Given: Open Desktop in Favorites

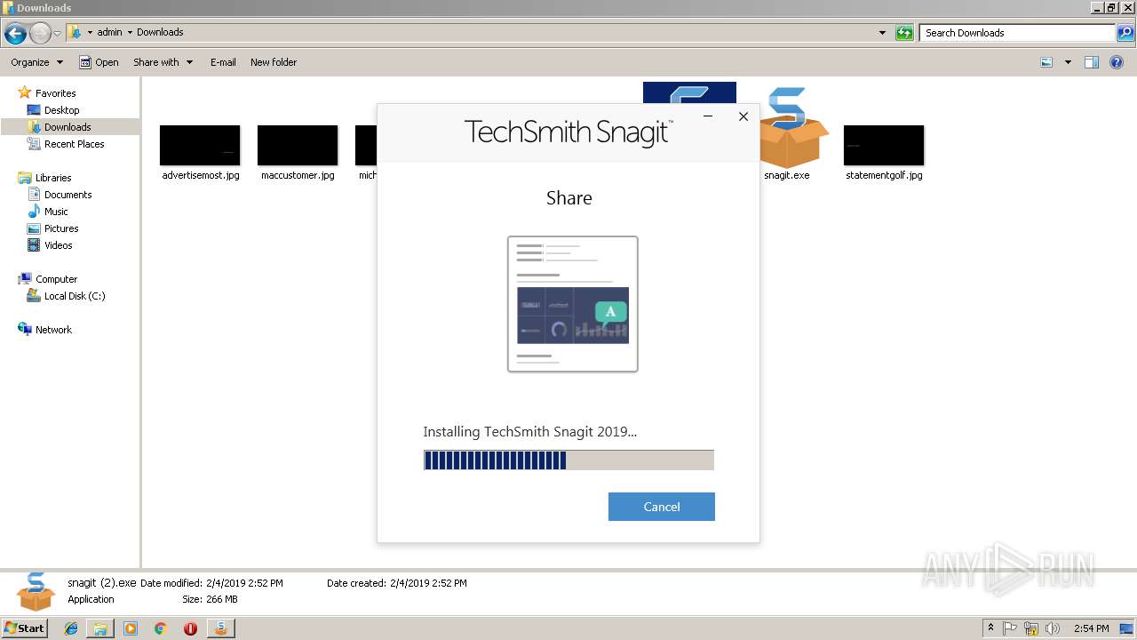Looking at the screenshot, I should click(x=61, y=110).
